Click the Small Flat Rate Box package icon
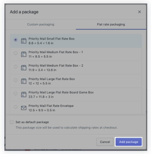 tap(24, 41)
